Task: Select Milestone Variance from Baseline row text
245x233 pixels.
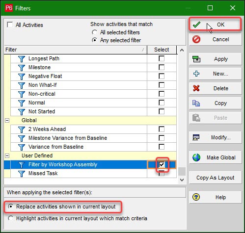Action: click(68, 138)
